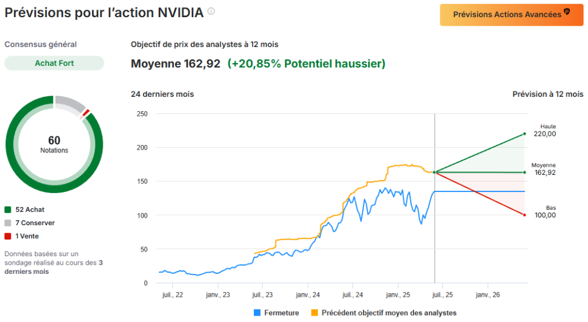Click the red Vente legend square
Screen dimensions: 588x322
pos(7,236)
